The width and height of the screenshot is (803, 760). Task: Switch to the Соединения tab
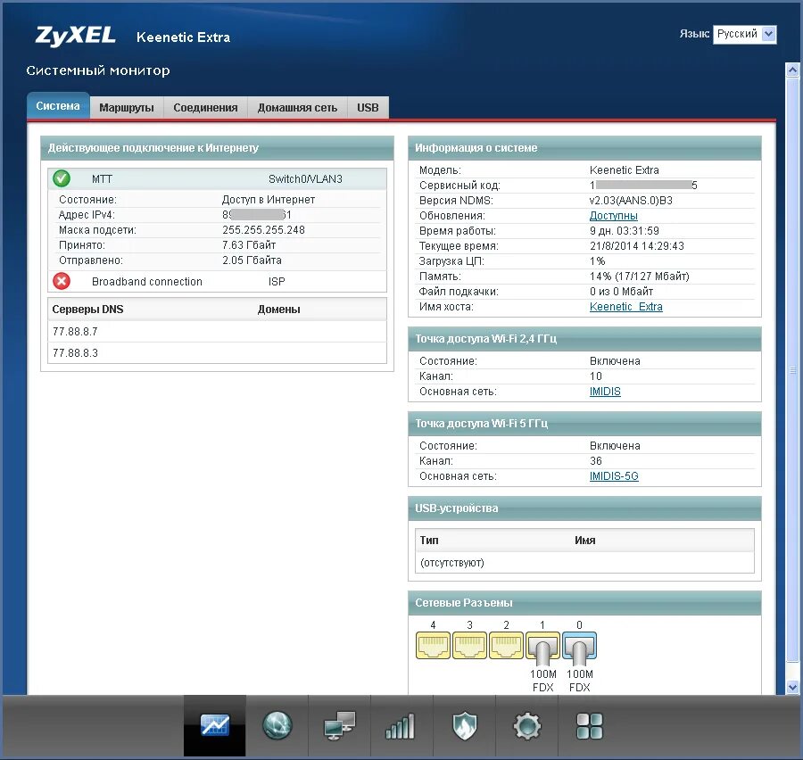[205, 108]
